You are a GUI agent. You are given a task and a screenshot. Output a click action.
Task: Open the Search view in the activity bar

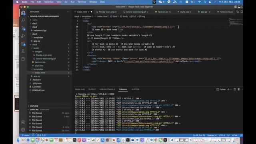pyautogui.click(x=23, y=20)
